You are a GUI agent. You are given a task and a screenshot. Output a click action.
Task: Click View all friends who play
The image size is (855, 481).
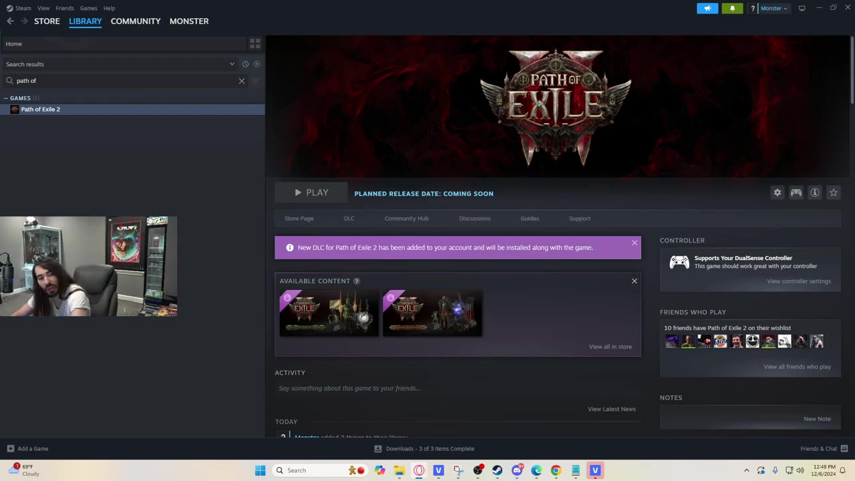[797, 367]
